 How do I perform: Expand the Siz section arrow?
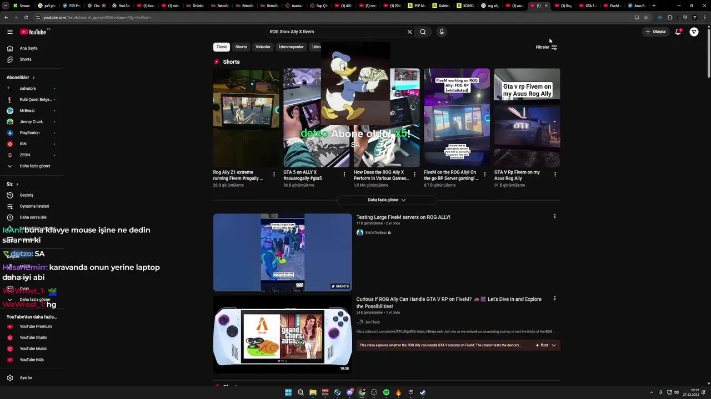click(x=17, y=184)
